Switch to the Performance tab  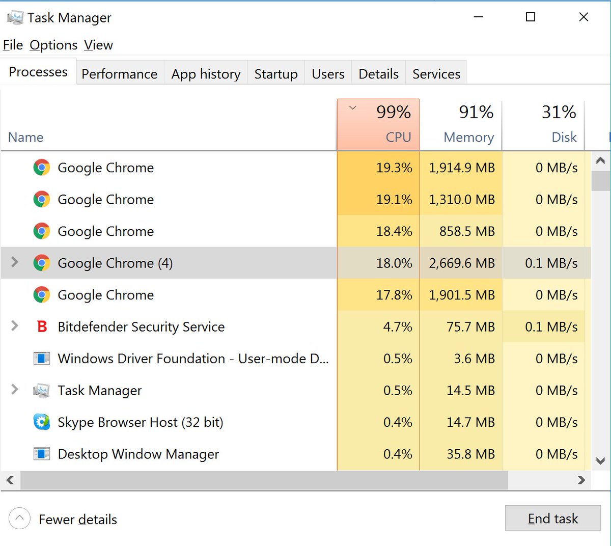[x=120, y=74]
